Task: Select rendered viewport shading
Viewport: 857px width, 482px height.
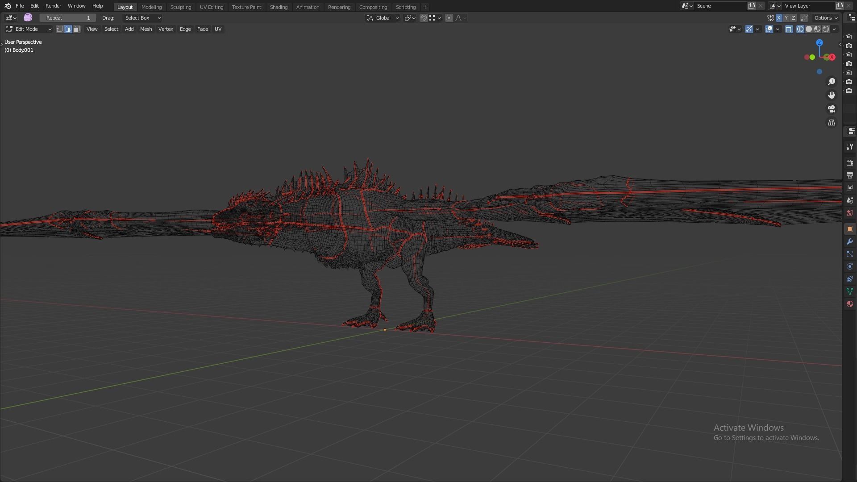Action: (826, 29)
